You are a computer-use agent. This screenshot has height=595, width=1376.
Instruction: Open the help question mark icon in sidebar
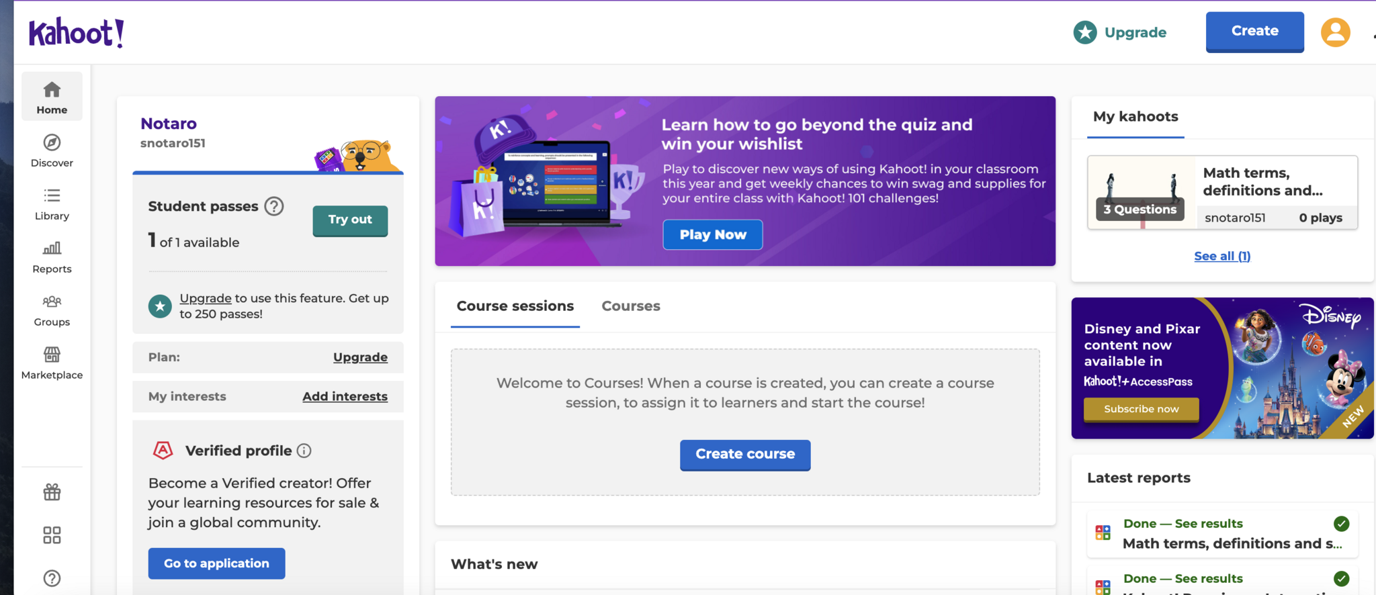tap(52, 578)
